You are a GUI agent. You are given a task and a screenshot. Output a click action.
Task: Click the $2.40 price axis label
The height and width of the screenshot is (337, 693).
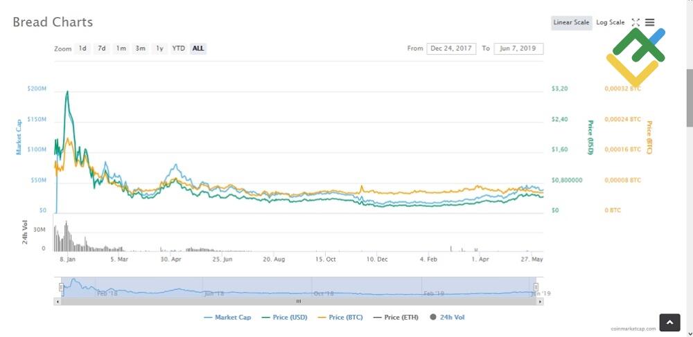coord(559,120)
